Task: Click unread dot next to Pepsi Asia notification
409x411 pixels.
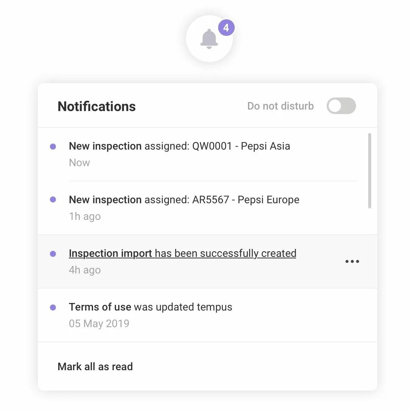Action: click(53, 147)
